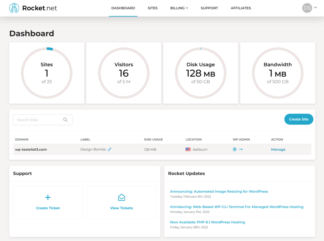The width and height of the screenshot is (324, 241).
Task: Click the View Tickets envelope icon
Action: tap(121, 197)
